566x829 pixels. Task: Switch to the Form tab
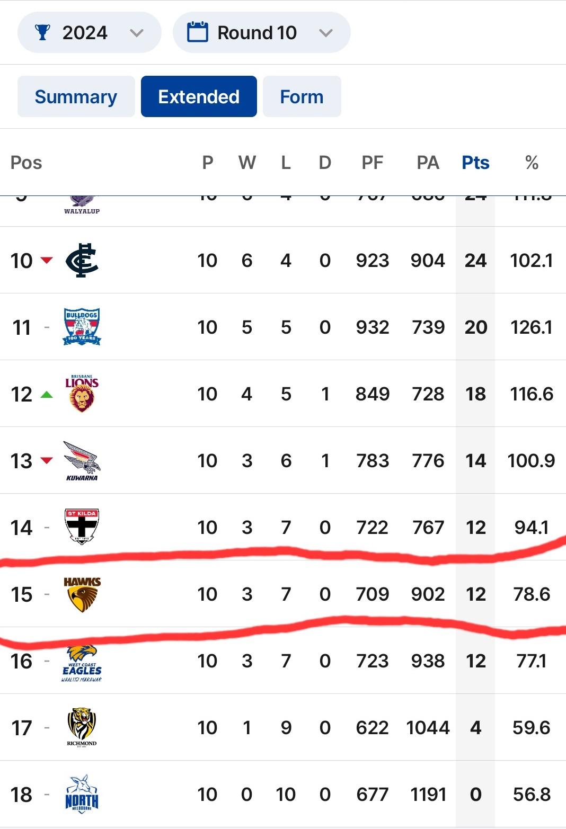click(302, 96)
